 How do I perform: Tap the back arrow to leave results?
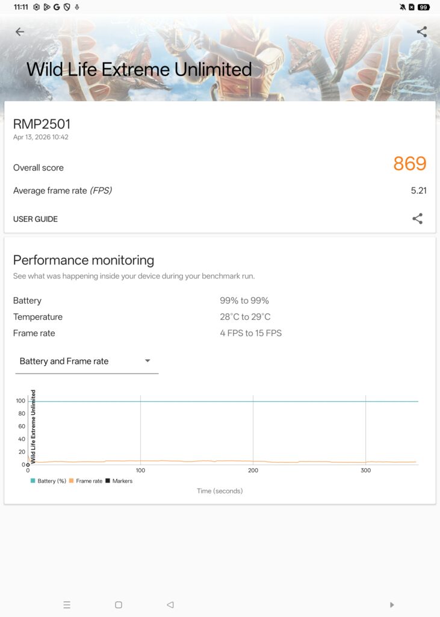[x=20, y=31]
